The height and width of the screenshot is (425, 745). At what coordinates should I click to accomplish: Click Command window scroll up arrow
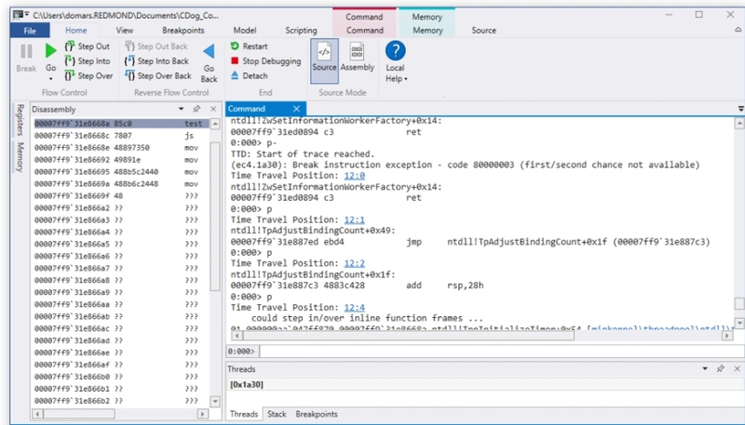[x=739, y=124]
